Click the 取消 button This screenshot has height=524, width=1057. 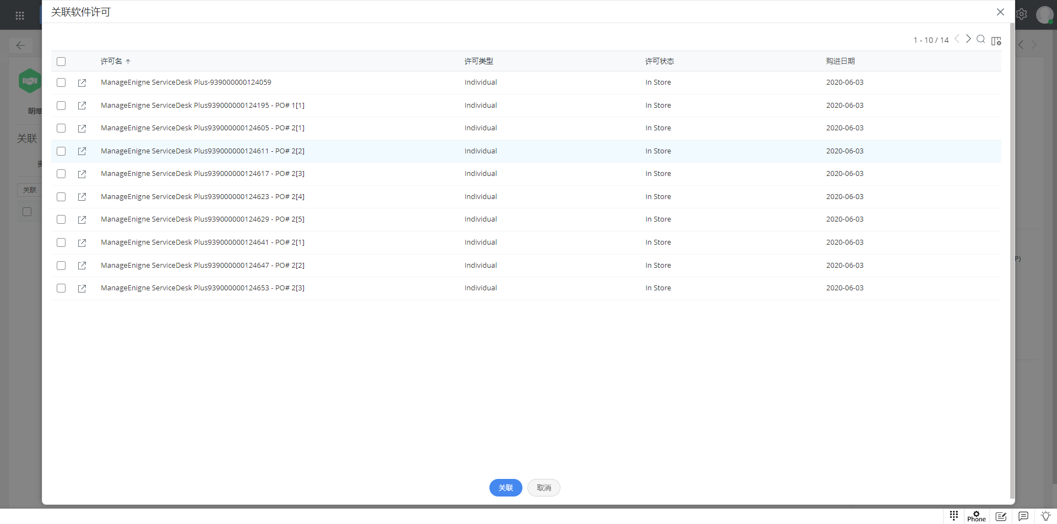click(543, 488)
